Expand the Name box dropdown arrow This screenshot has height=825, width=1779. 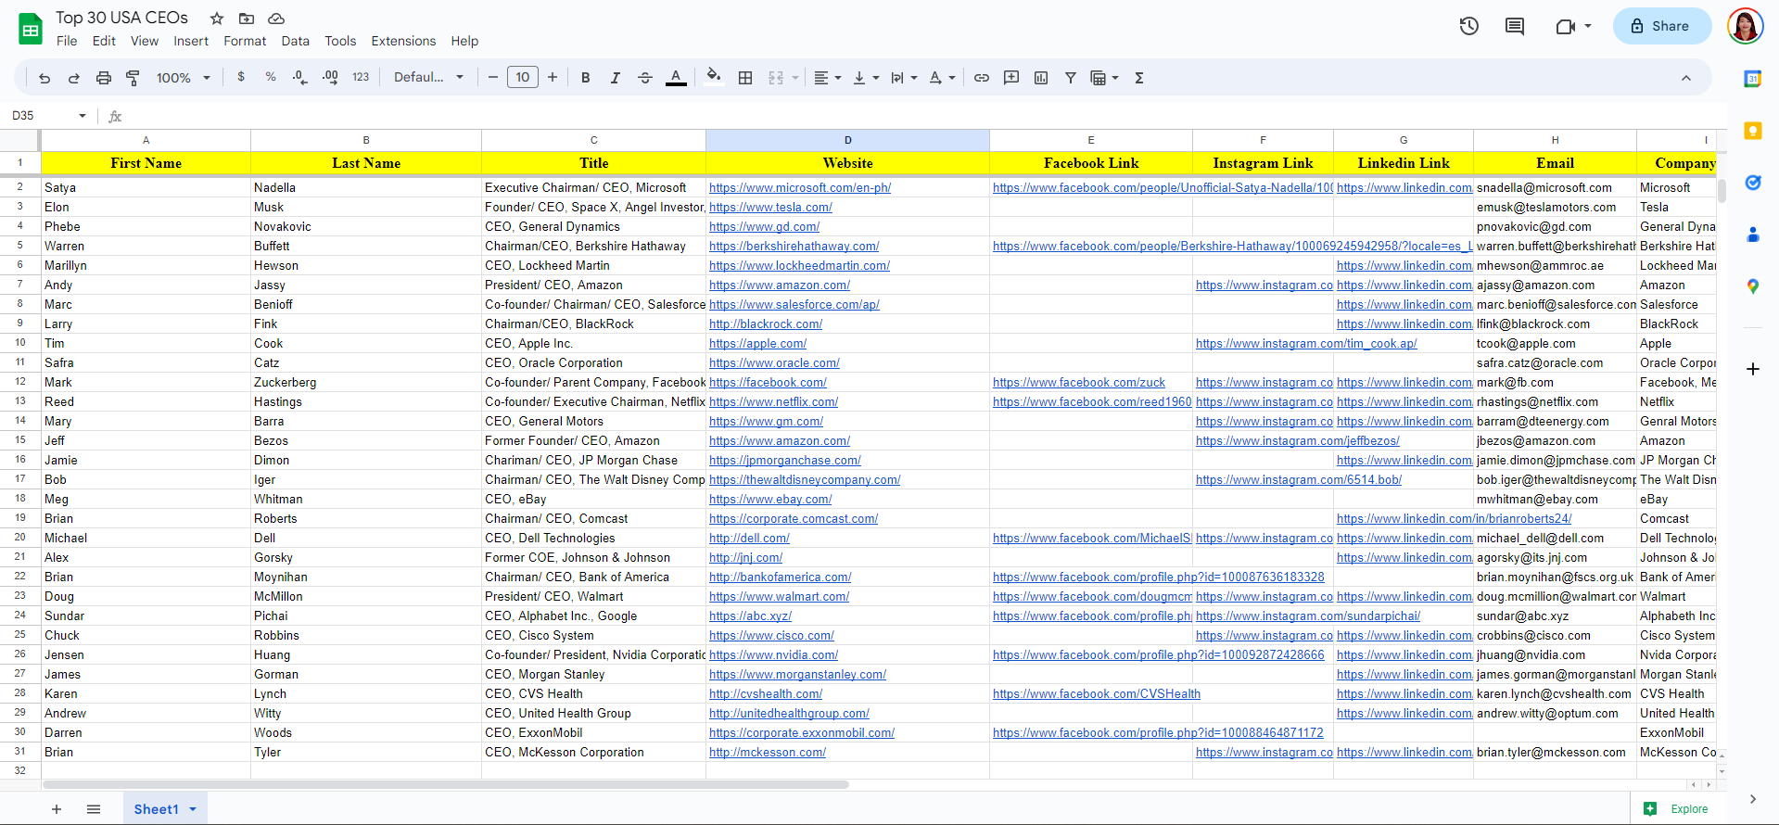[83, 116]
